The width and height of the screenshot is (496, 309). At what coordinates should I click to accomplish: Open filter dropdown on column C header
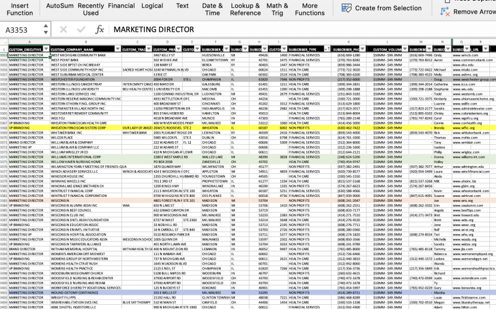149,49
